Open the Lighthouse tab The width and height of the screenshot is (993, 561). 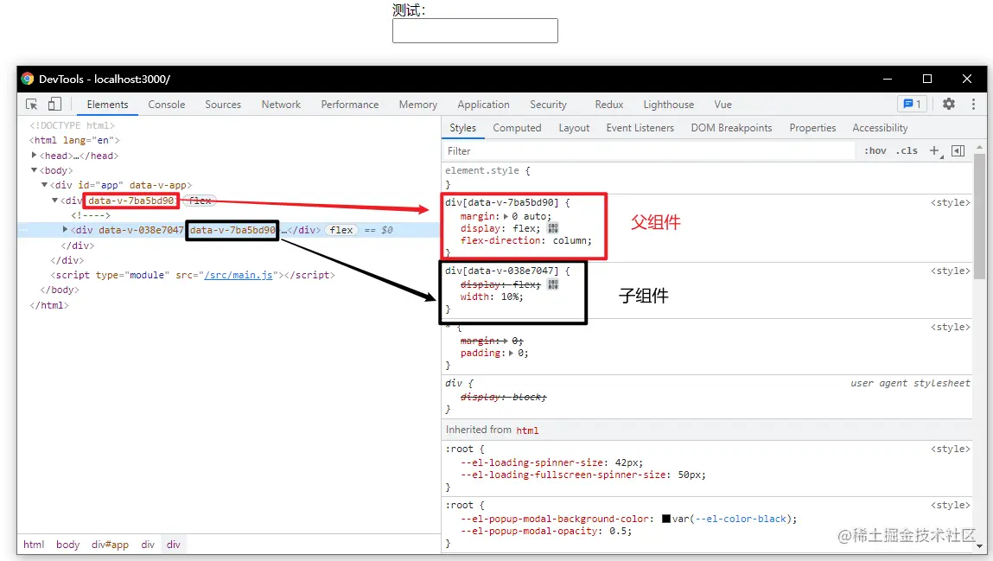pyautogui.click(x=669, y=105)
